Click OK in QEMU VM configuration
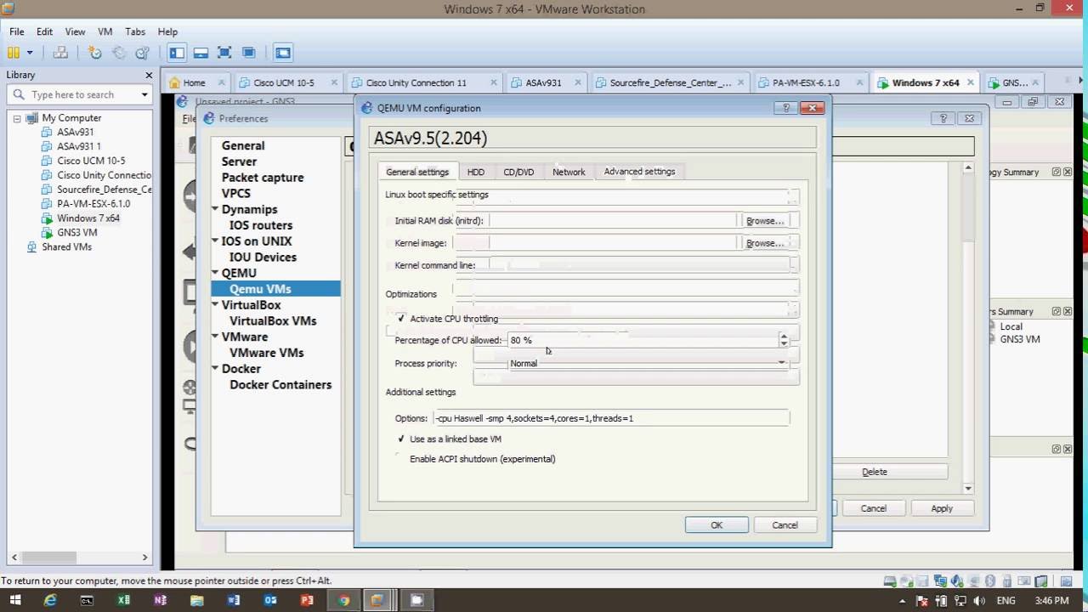 (717, 525)
